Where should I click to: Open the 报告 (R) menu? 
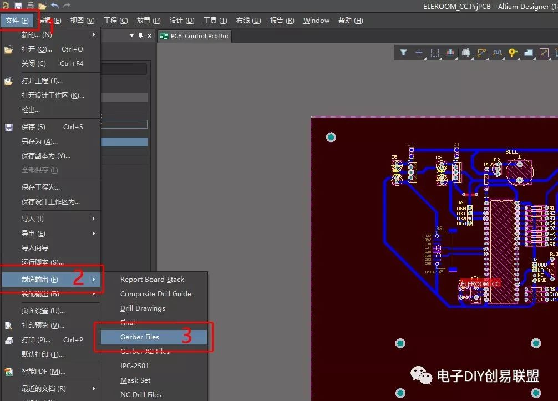282,21
